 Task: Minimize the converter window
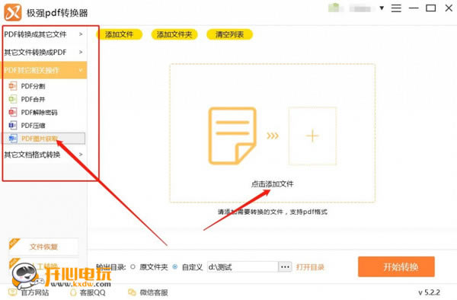(x=414, y=8)
